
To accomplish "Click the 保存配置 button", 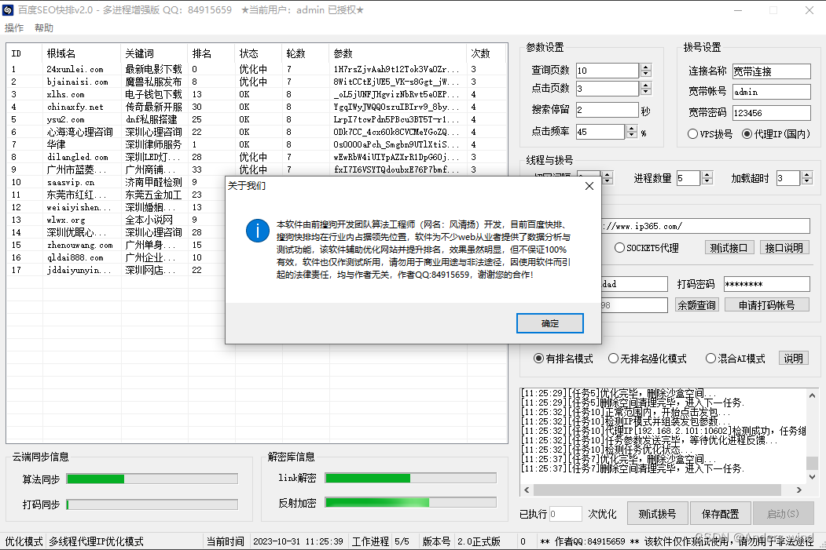I will pyautogui.click(x=720, y=514).
